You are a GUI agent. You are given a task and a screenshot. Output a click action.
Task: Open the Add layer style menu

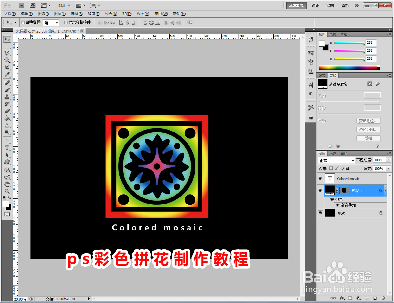pos(342,298)
